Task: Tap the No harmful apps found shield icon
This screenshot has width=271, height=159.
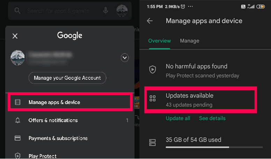Action: [152, 70]
